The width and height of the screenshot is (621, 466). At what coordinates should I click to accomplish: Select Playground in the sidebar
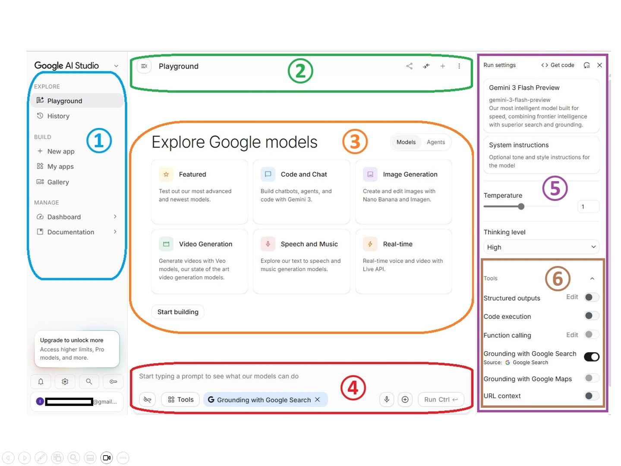[77, 101]
